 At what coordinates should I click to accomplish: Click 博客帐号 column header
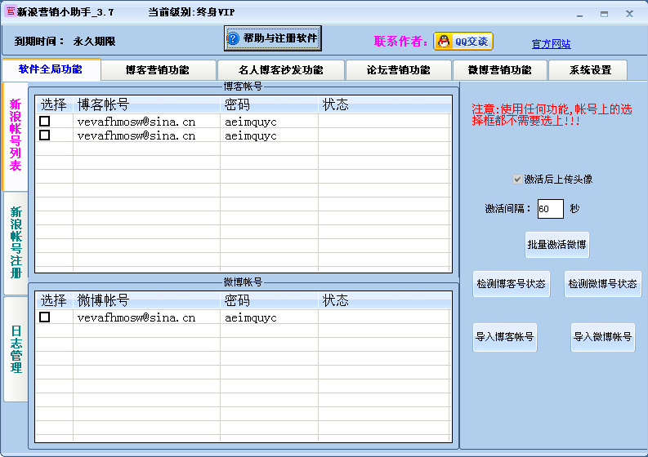[x=146, y=104]
